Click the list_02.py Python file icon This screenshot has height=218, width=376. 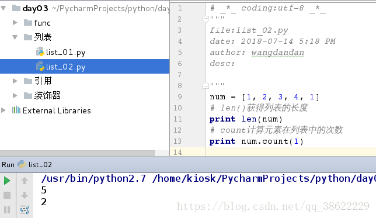coord(40,67)
